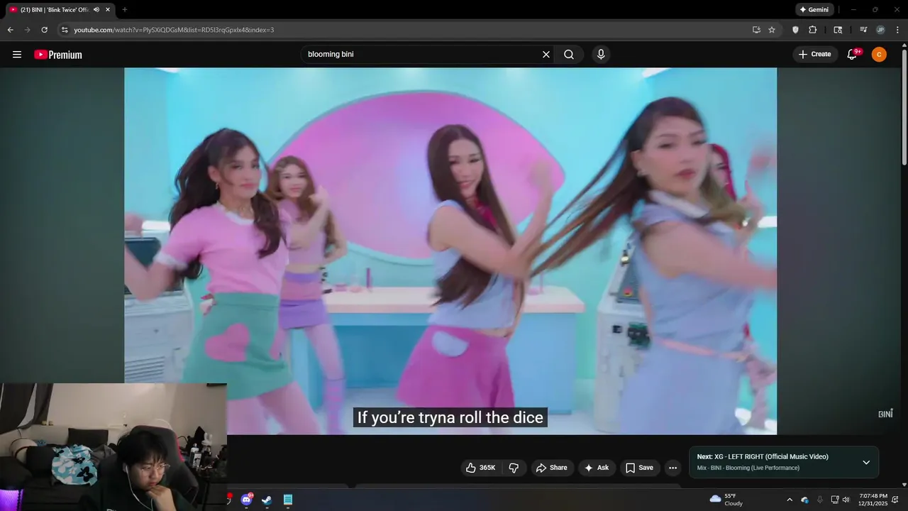
Task: Open the weather widget showing 55°F
Action: (x=726, y=500)
